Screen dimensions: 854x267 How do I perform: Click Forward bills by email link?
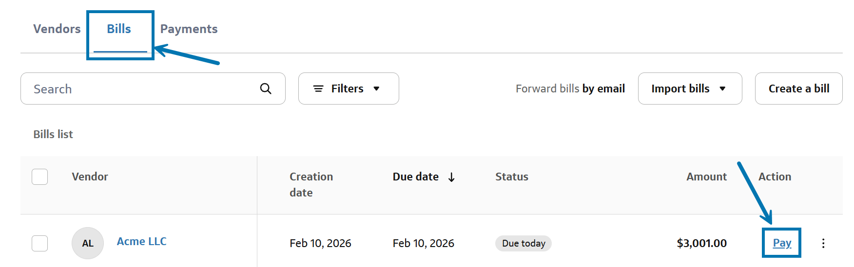(x=570, y=89)
